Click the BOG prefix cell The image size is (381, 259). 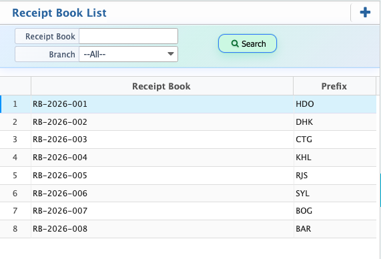tap(335, 211)
